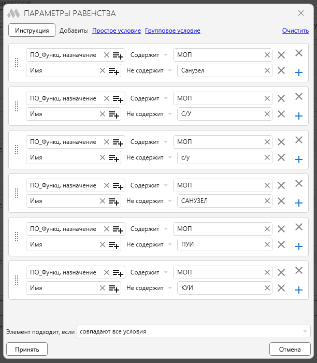Viewport: 317px width, 363px height.
Task: Open the Инструкция button
Action: click(x=32, y=31)
